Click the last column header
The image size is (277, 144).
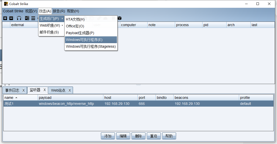point(262,25)
